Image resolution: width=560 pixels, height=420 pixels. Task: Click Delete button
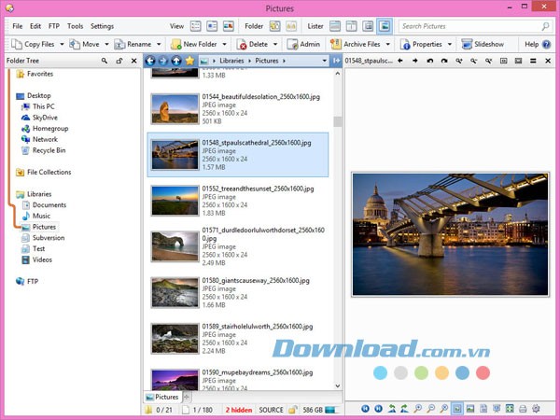point(252,44)
